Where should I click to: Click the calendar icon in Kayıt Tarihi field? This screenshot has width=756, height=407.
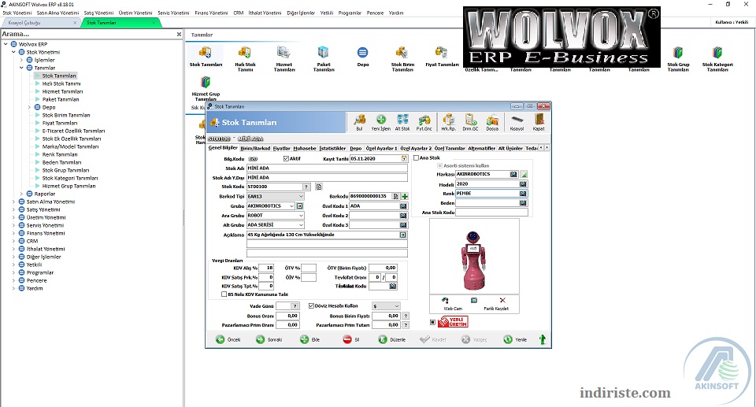[x=404, y=159]
